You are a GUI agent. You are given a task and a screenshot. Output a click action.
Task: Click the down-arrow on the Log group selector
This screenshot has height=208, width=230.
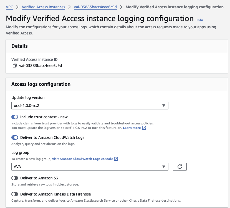(164, 167)
